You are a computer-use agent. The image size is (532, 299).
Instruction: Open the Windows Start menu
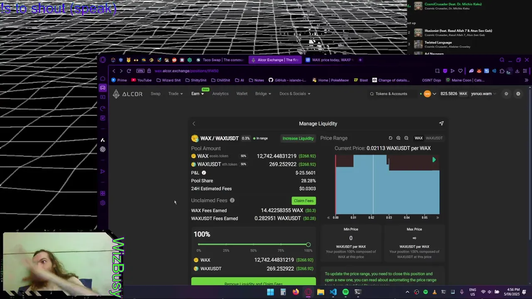click(x=271, y=292)
